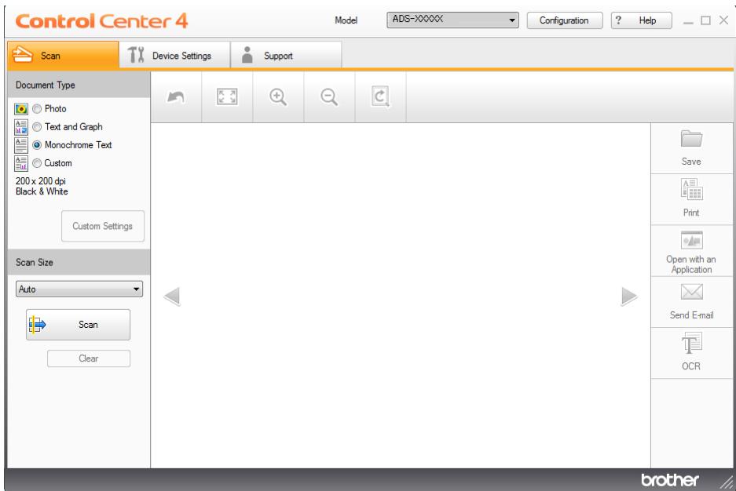Switch to the Scan tab
Screen dimensions: 736x491
[x=63, y=56]
